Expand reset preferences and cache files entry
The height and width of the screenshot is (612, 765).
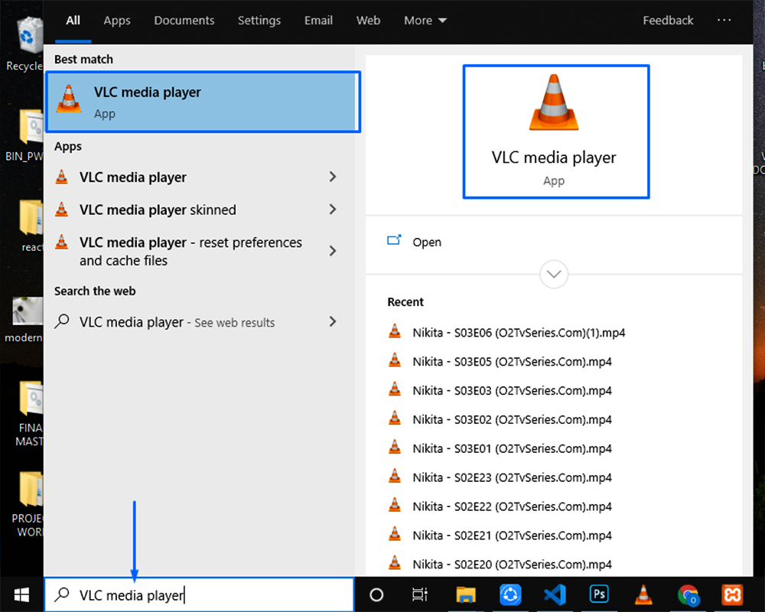(x=332, y=251)
